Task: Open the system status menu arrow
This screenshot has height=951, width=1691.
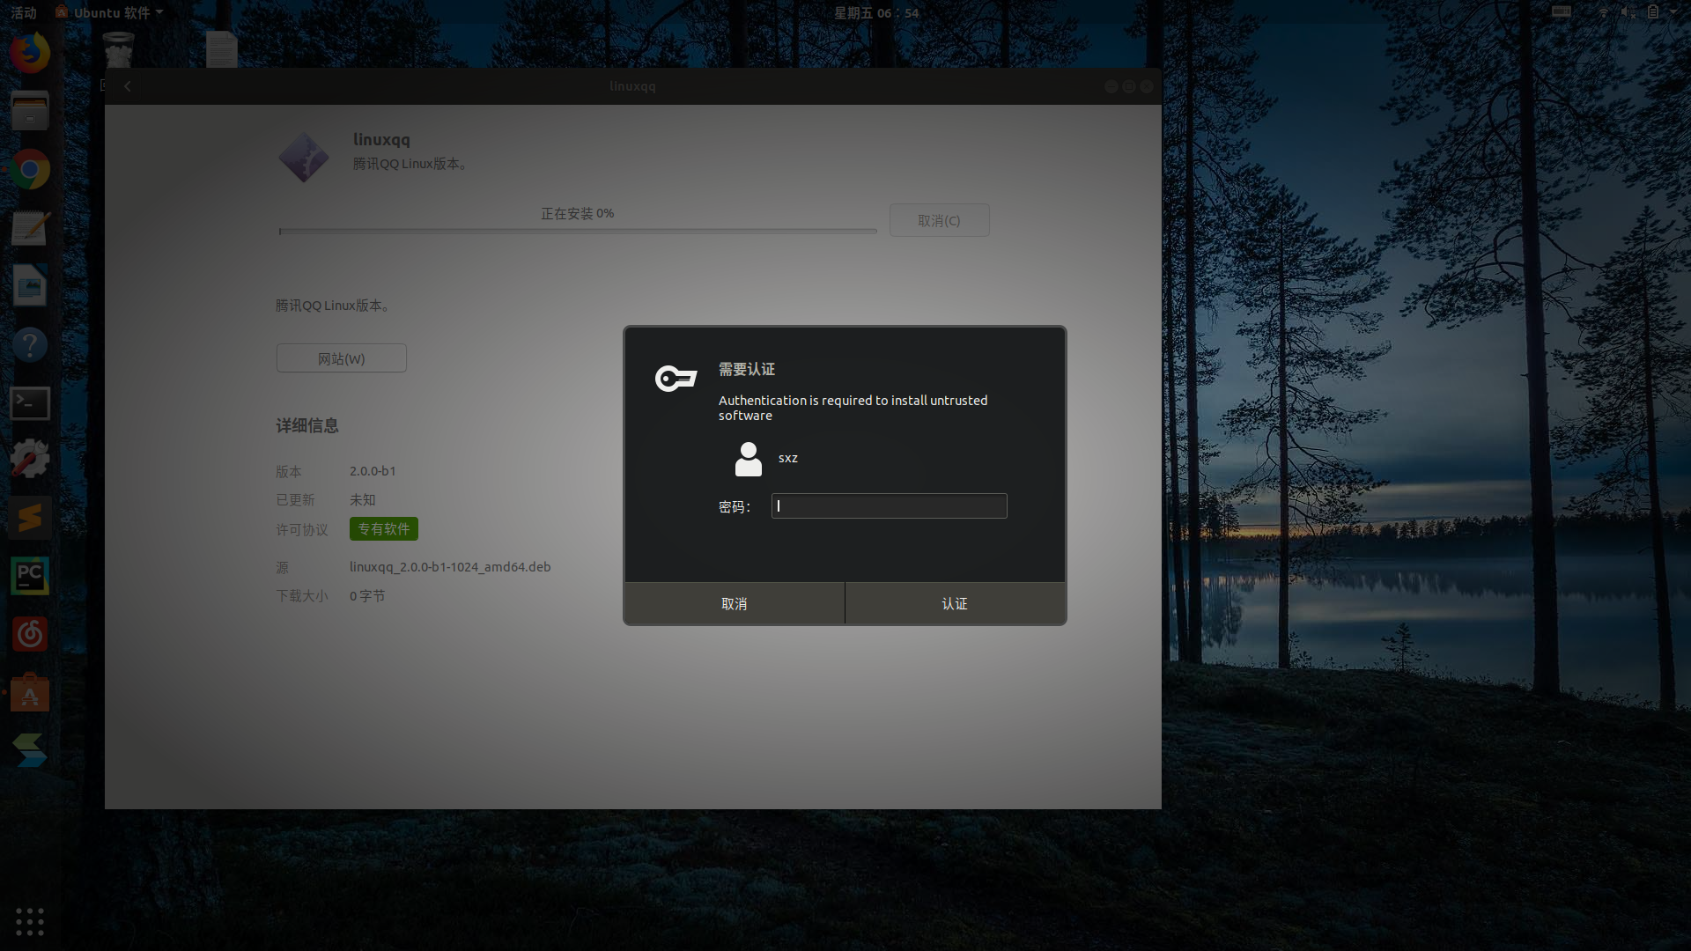Action: (1673, 12)
